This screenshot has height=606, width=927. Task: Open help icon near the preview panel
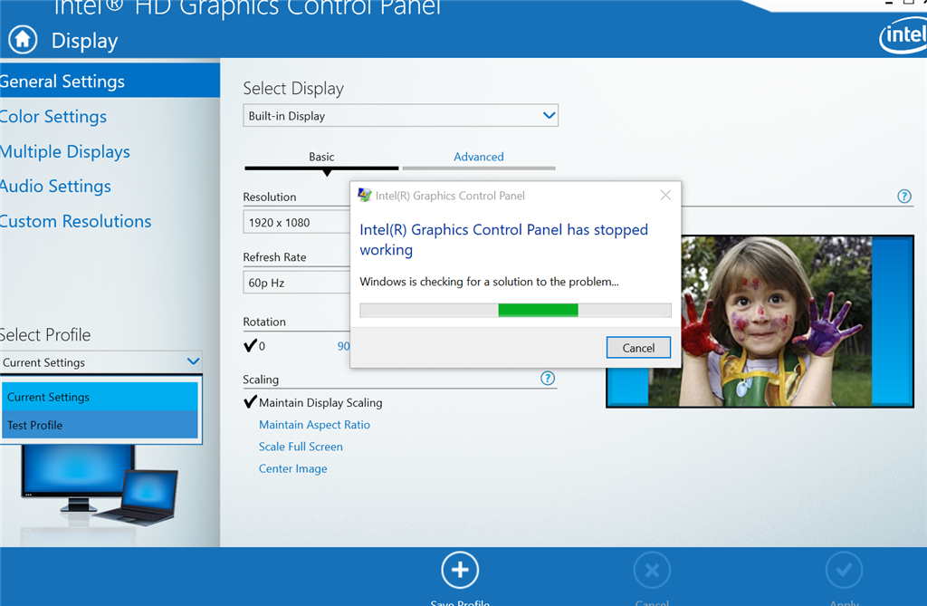click(904, 197)
